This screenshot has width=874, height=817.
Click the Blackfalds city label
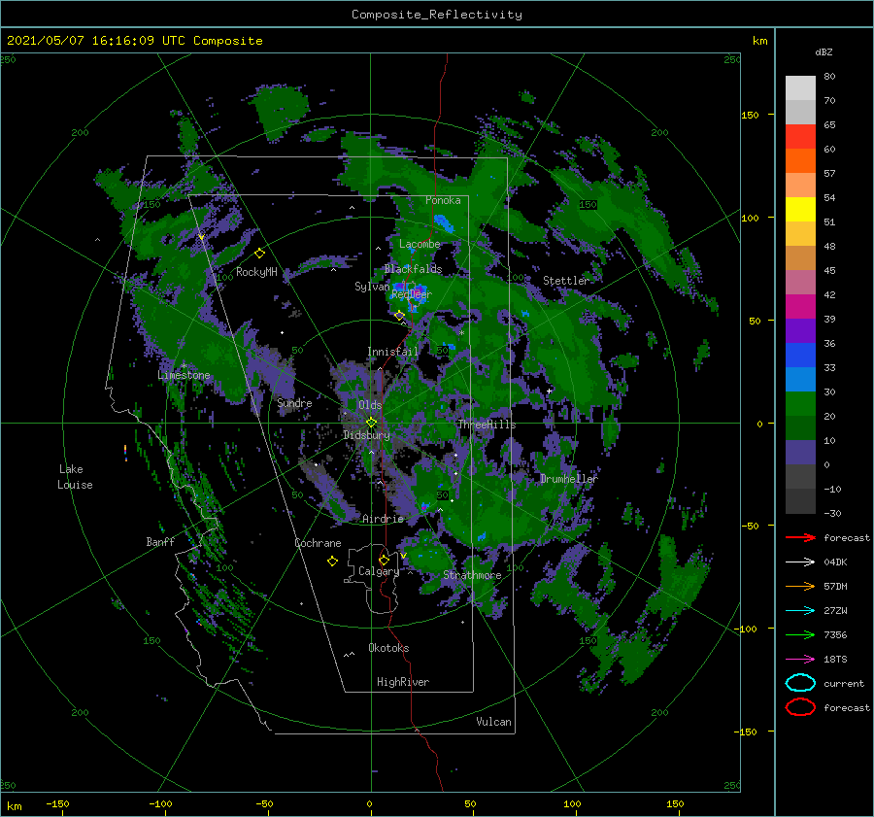point(413,269)
